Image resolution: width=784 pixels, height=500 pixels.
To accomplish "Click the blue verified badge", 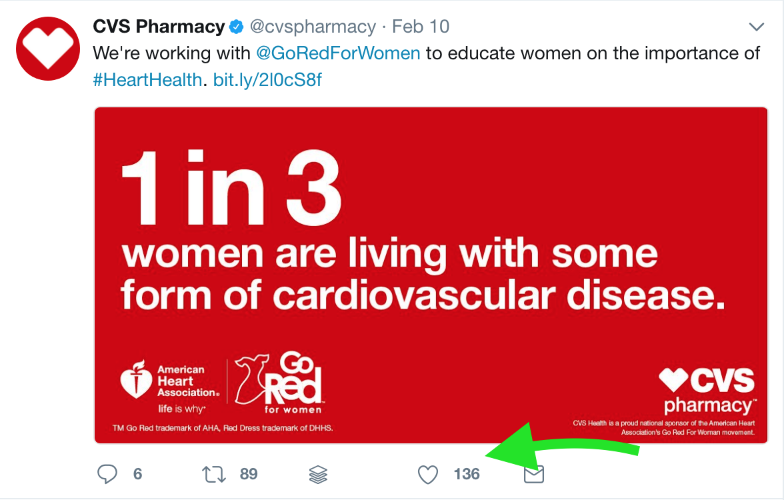I will coord(236,27).
